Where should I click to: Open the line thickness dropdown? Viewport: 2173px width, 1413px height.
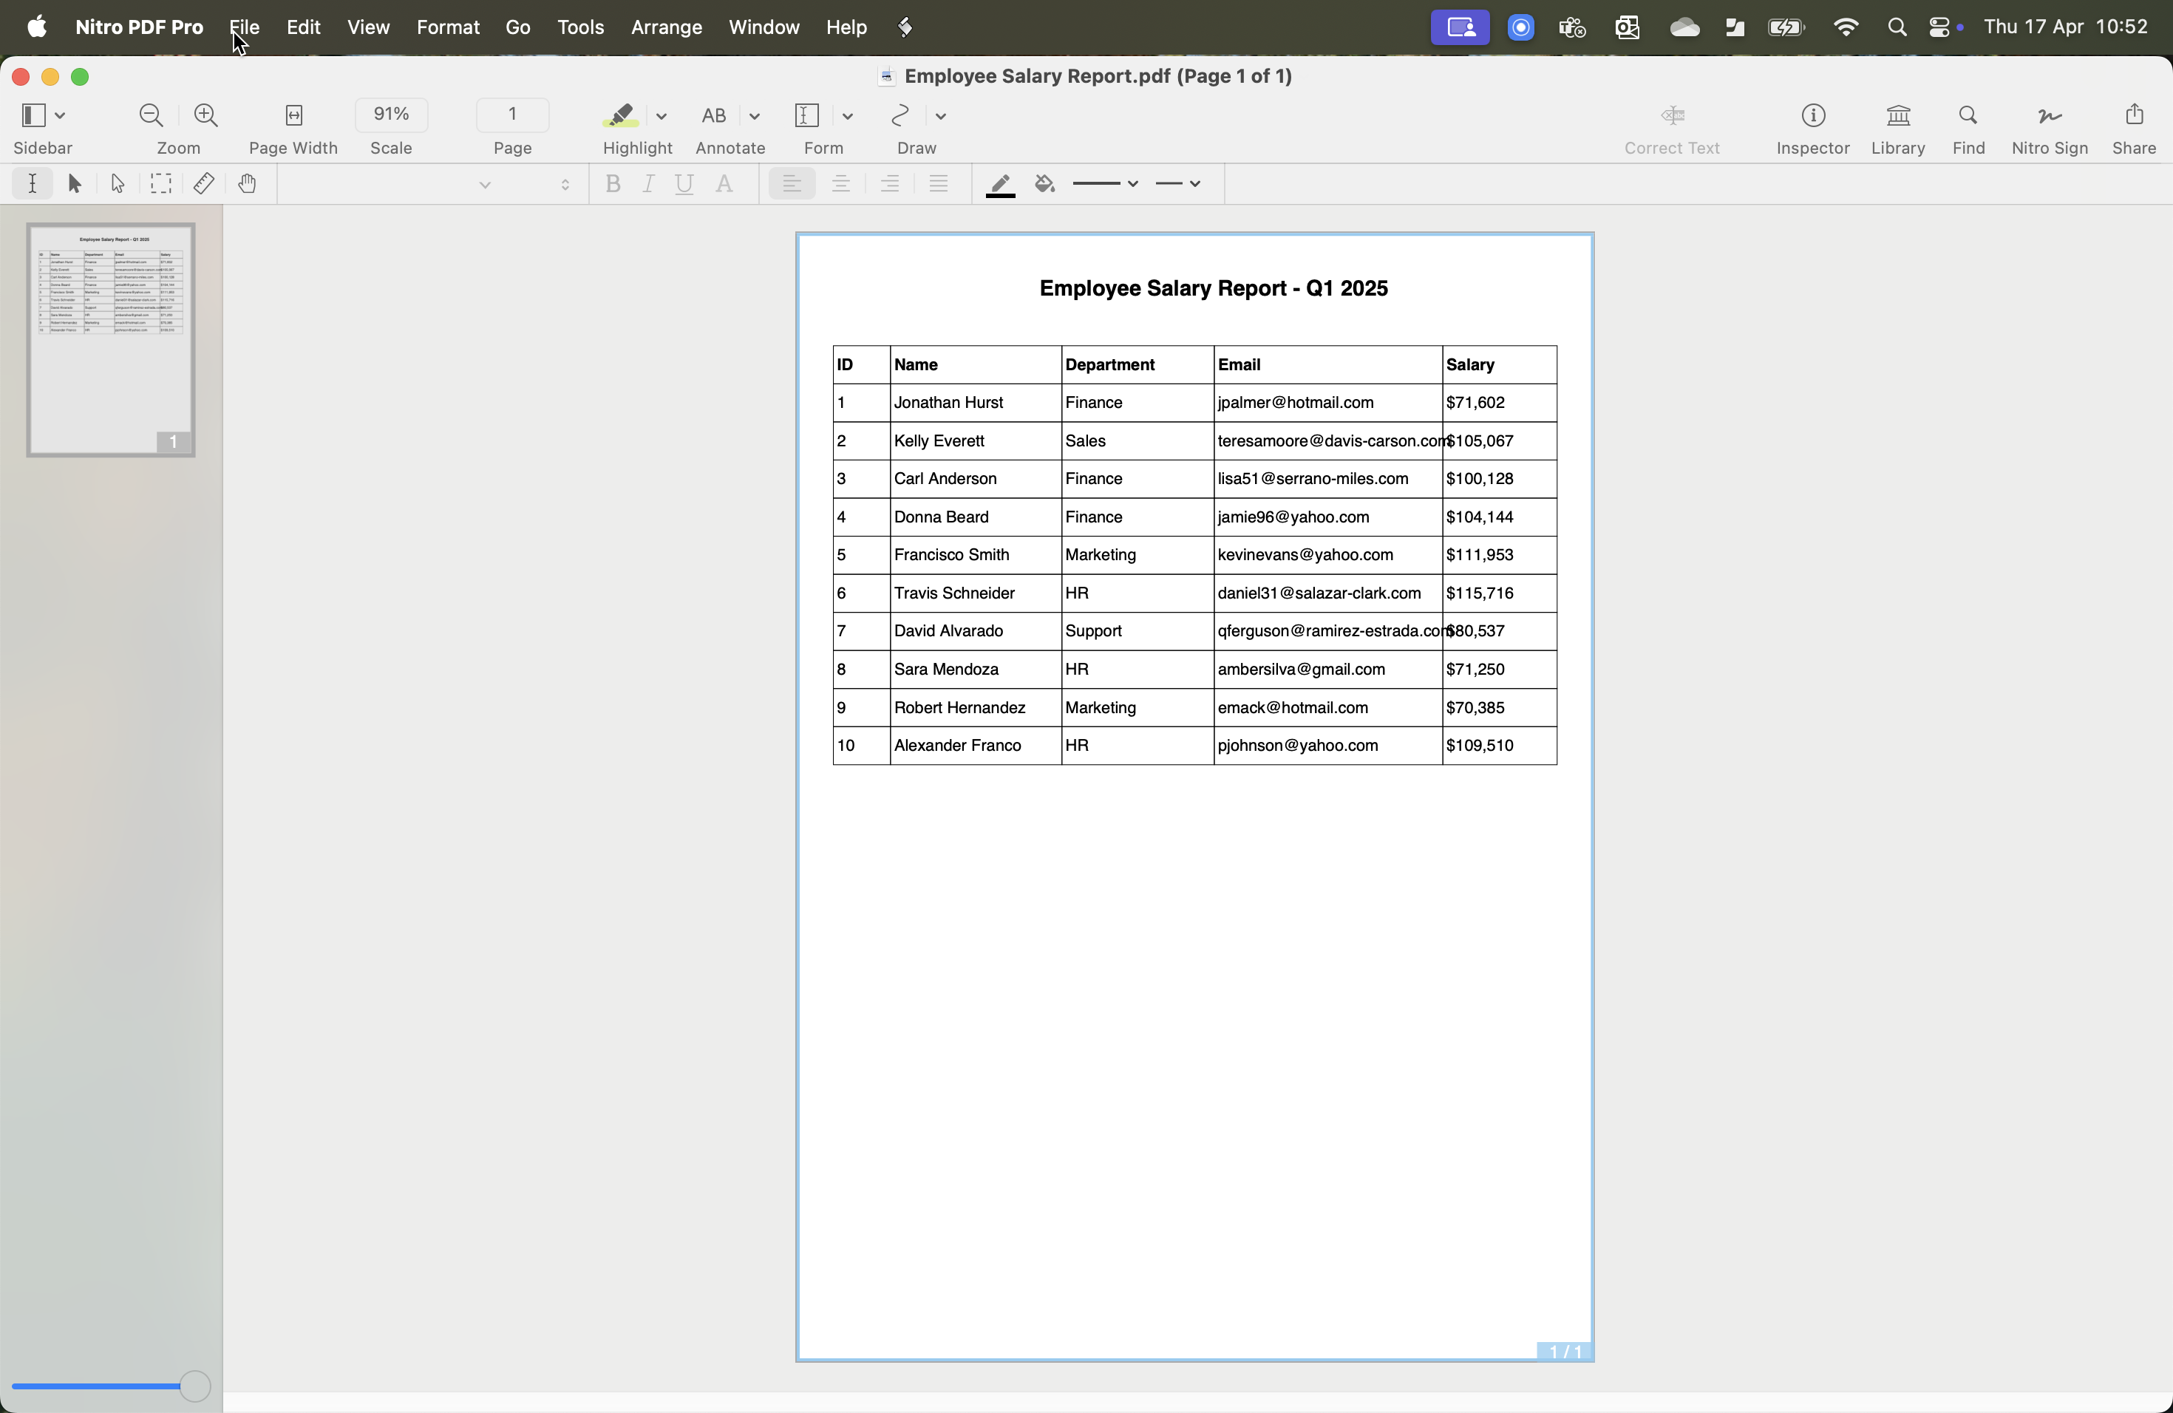click(x=1105, y=183)
